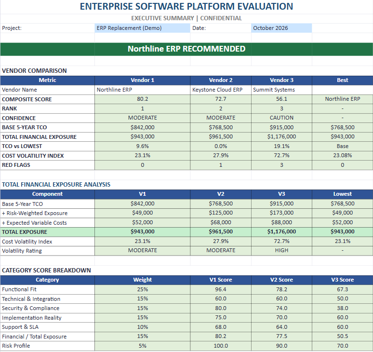Select the 9.6% TCO vs lowest cell

point(142,146)
